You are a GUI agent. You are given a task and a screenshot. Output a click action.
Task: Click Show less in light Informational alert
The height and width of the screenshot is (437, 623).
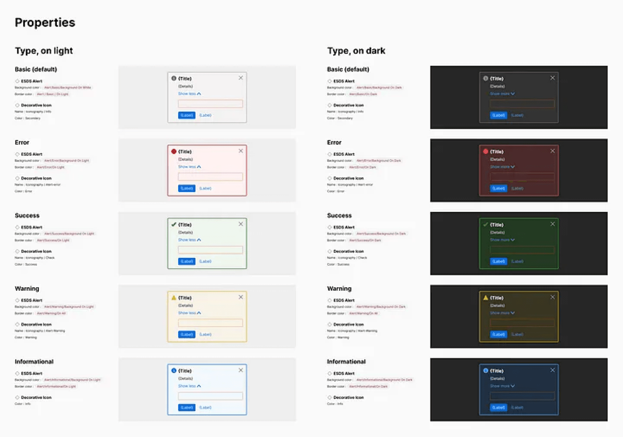[190, 386]
